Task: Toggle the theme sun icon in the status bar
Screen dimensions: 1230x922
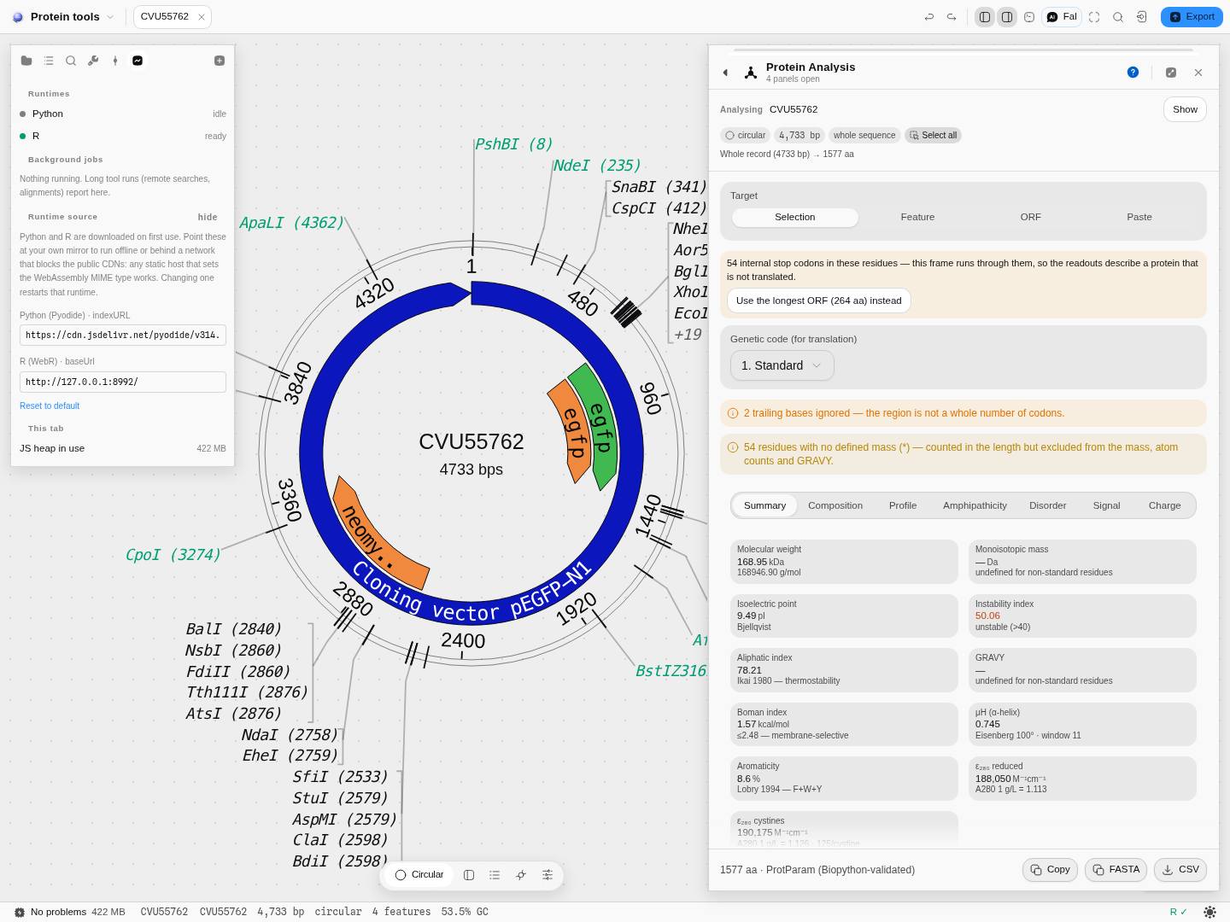Action: point(1209,912)
